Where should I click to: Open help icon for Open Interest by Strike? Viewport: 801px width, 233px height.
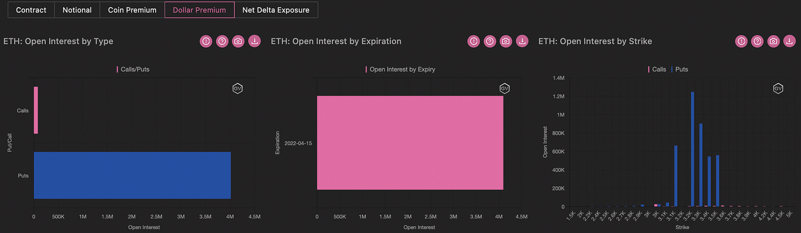point(758,41)
